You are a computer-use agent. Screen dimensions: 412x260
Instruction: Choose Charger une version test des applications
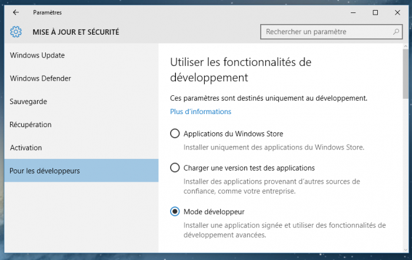coord(175,168)
